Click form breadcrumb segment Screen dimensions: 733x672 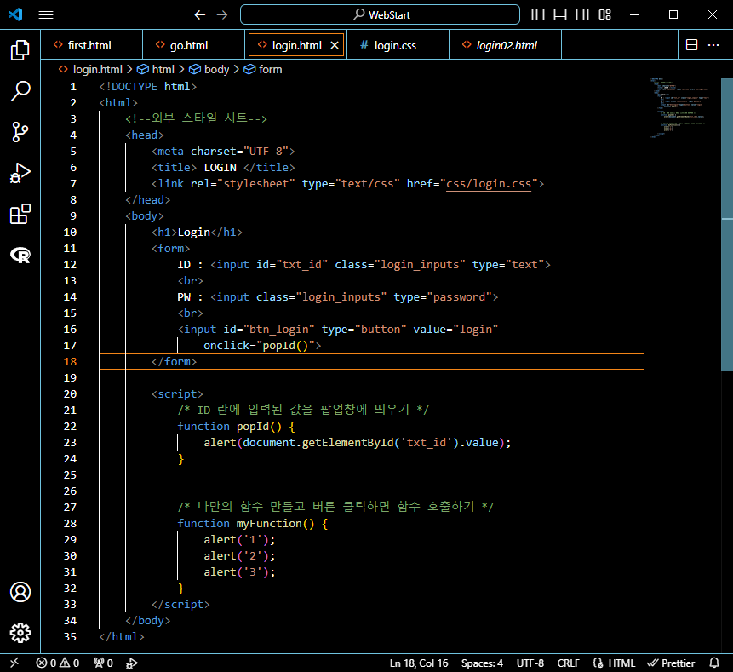[x=270, y=69]
